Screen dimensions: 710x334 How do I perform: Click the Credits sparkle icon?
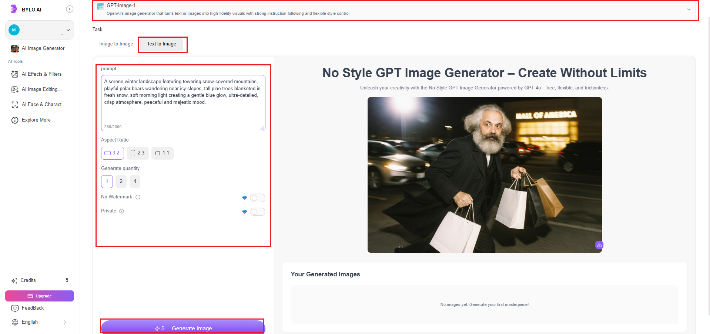pyautogui.click(x=14, y=280)
